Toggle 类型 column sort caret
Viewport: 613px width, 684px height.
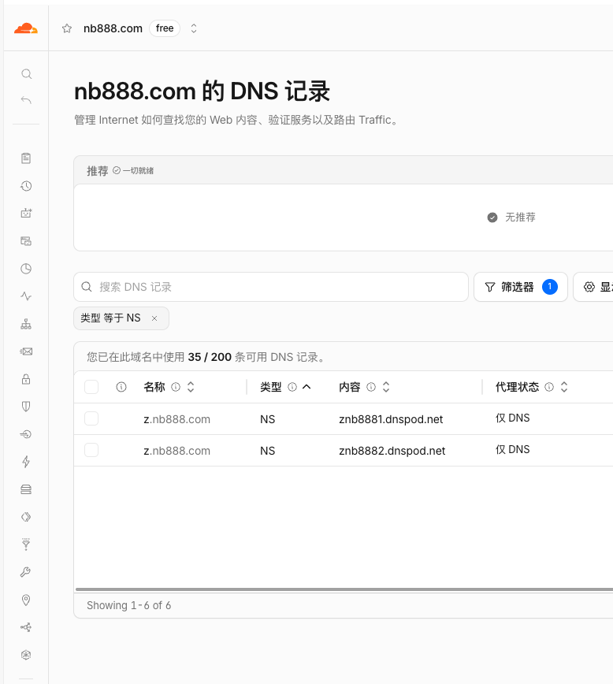pyautogui.click(x=306, y=387)
